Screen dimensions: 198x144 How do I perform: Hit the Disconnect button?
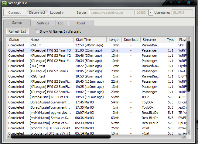(x=37, y=13)
